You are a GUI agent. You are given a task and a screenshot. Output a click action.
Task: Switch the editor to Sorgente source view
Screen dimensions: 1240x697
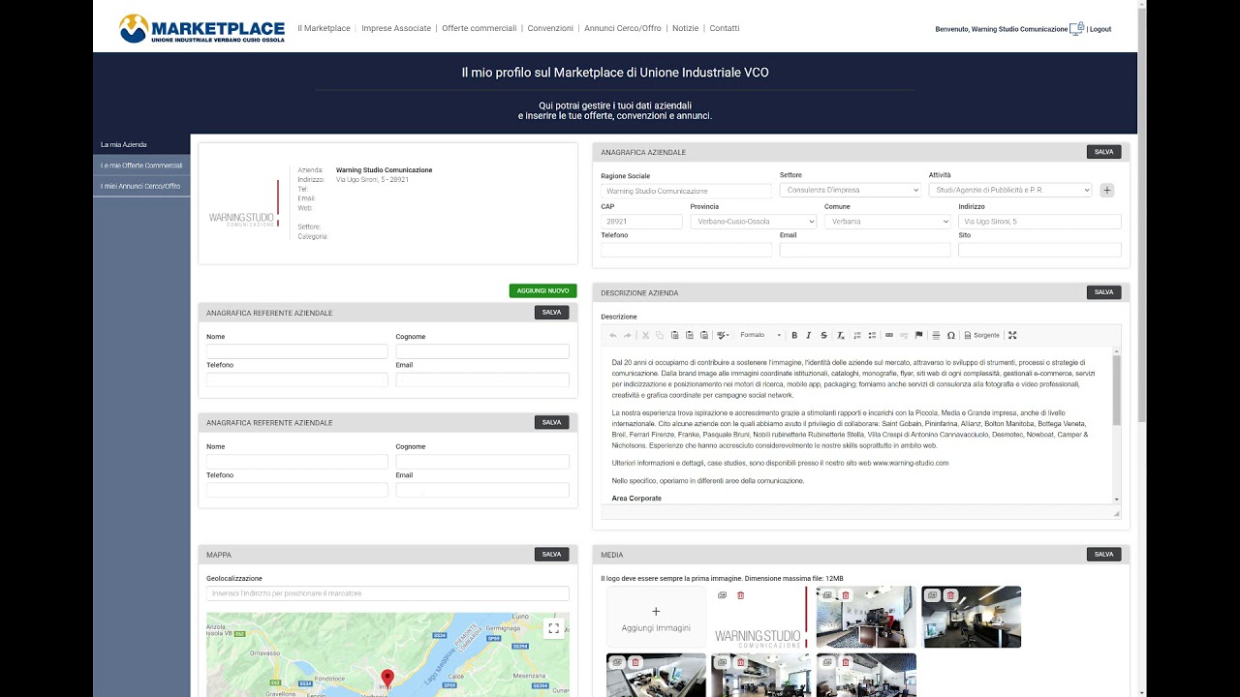click(981, 335)
